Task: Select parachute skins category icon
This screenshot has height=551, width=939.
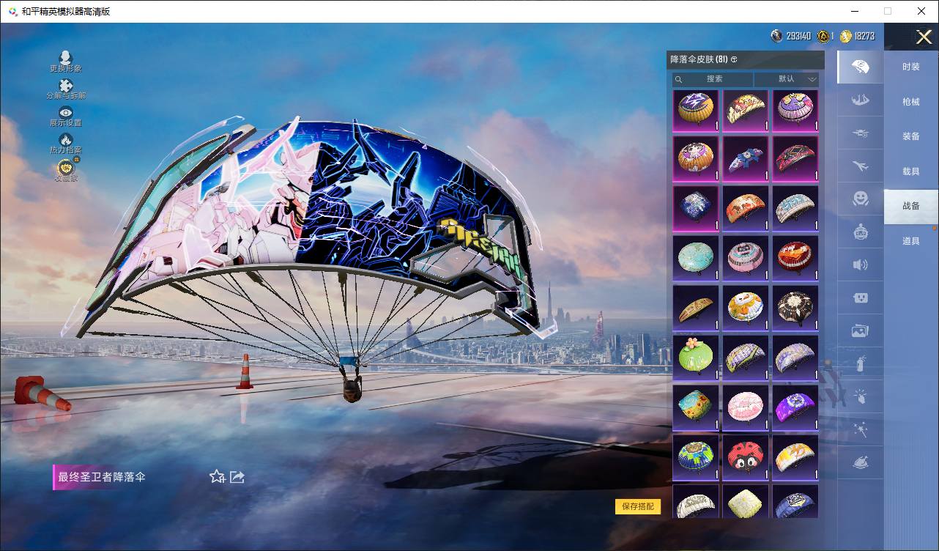Action: (x=861, y=67)
